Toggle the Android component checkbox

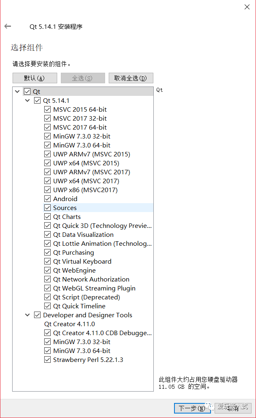tap(48, 199)
